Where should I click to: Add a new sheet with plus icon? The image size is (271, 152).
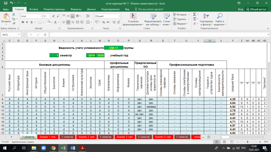209,137
